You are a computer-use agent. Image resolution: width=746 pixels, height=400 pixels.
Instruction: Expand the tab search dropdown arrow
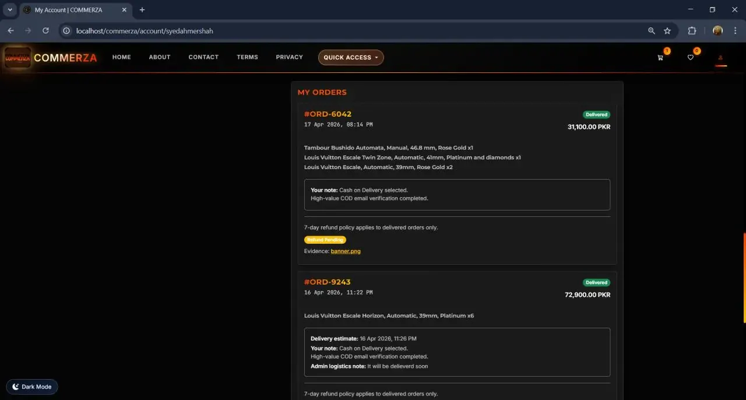tap(10, 10)
